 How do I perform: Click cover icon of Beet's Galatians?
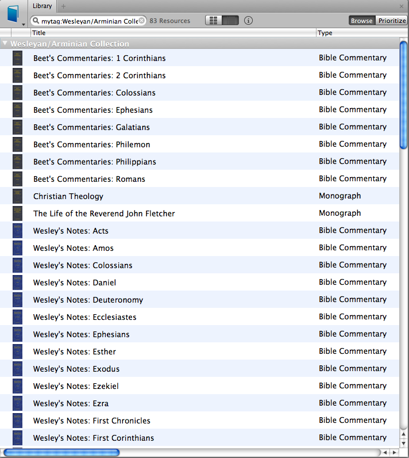pyautogui.click(x=17, y=127)
